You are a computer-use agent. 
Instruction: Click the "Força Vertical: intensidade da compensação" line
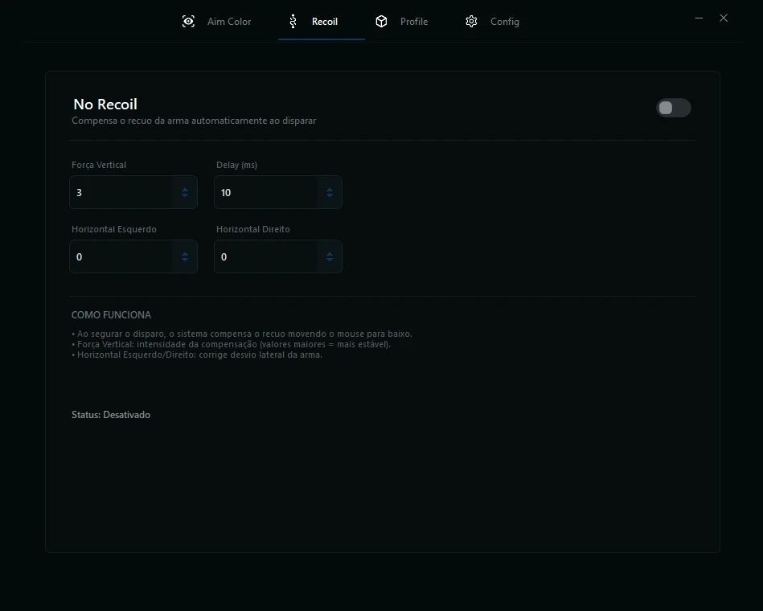(x=231, y=344)
